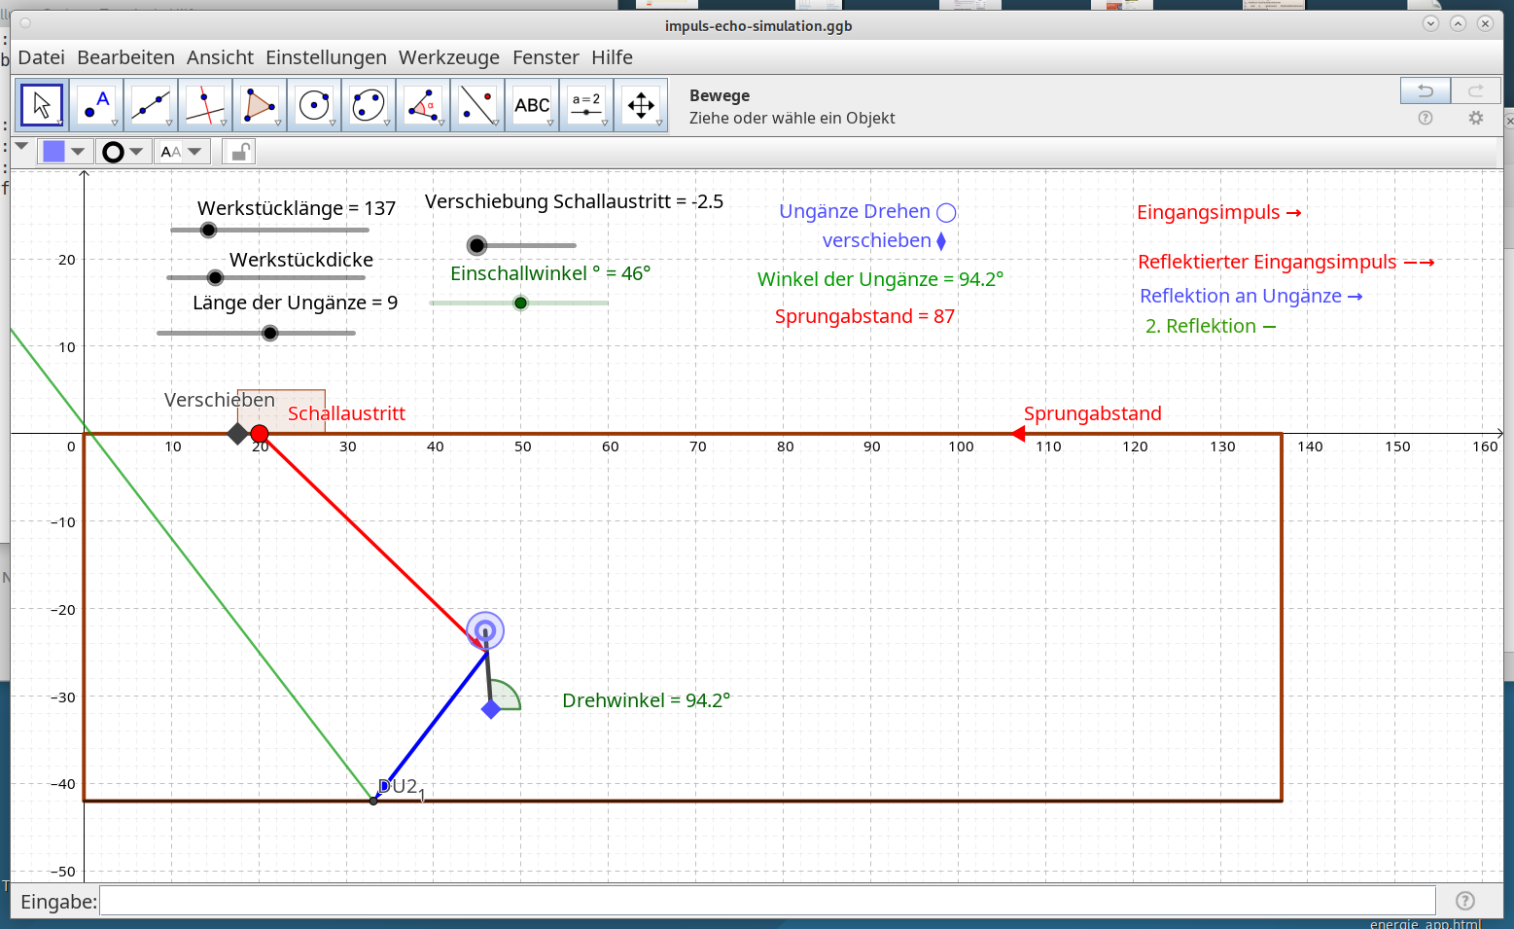Open the Bearbeiten menu
The width and height of the screenshot is (1514, 929).
tap(126, 57)
